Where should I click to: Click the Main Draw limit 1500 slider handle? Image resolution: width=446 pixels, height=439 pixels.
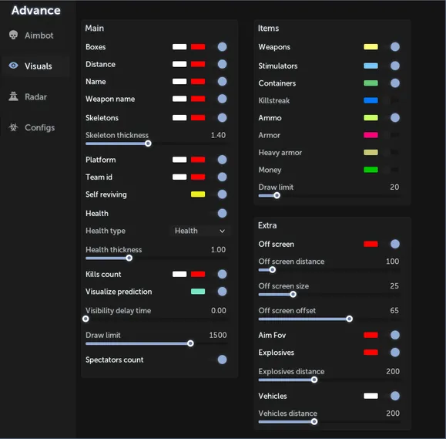point(190,343)
